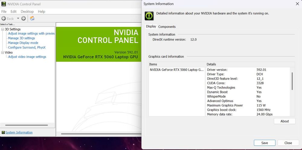This screenshot has width=302, height=150.
Task: Click the green System Information icon at the bottom left
Action: (3, 132)
